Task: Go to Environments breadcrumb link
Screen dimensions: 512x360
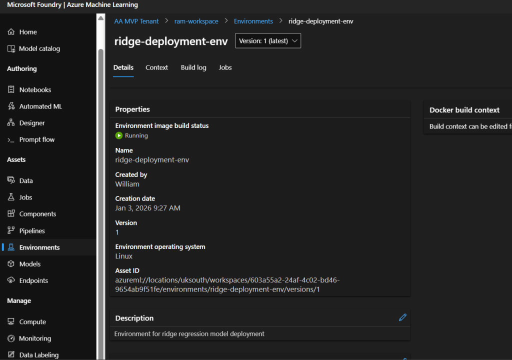Action: pyautogui.click(x=253, y=21)
